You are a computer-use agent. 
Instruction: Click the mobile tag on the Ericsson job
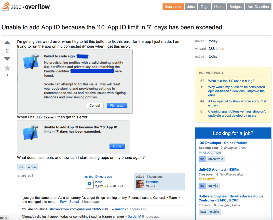(x=214, y=212)
